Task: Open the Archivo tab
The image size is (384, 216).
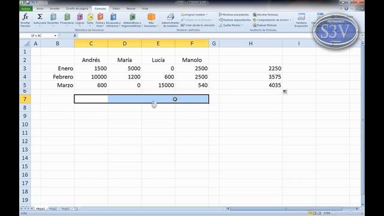Action: [26, 8]
